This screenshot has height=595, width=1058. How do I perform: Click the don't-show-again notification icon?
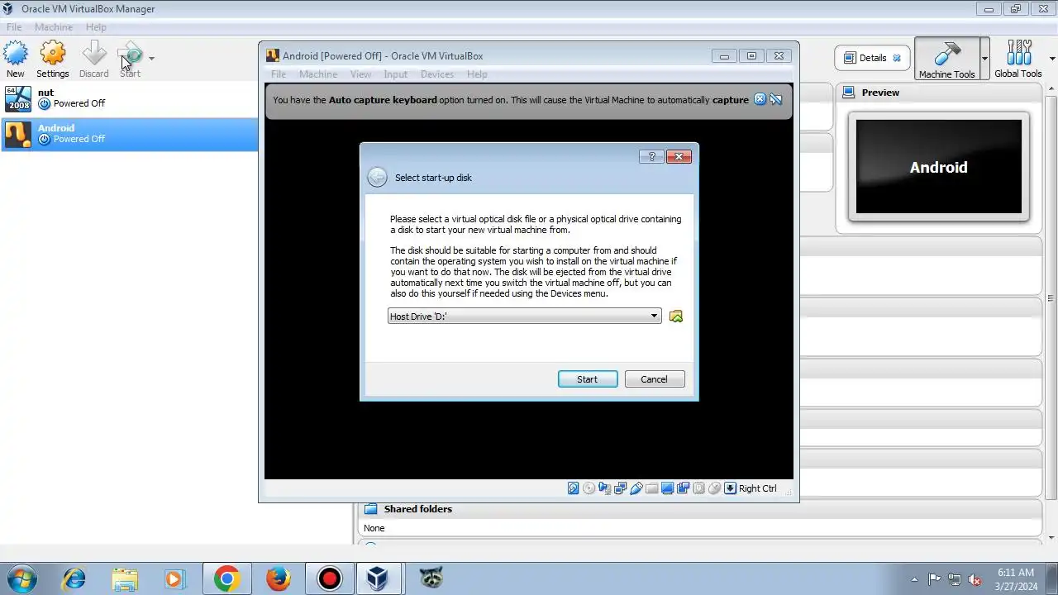click(776, 100)
